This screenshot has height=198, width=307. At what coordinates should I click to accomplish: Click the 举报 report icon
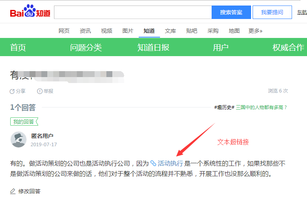pos(40,91)
